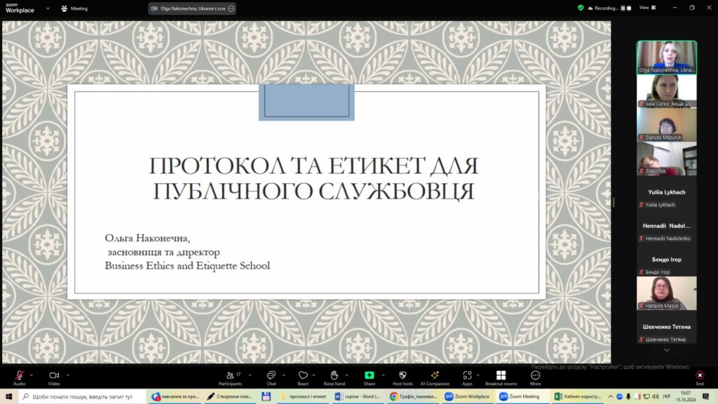Select Hennadii Nadolenko's participant tile
The width and height of the screenshot is (718, 404).
click(667, 226)
